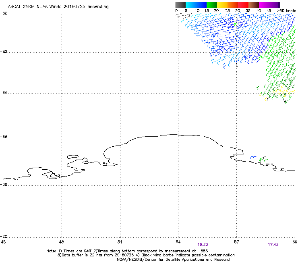Click longitude label 51

(120, 242)
